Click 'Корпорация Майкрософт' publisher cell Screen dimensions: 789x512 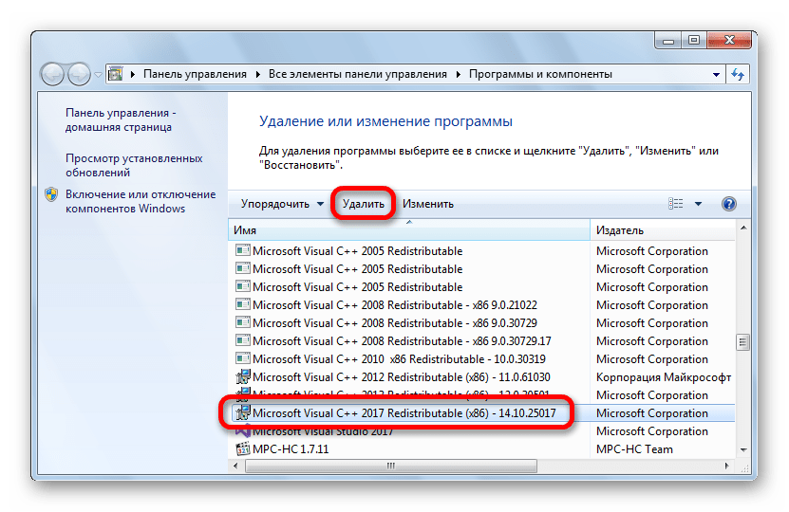pos(664,376)
